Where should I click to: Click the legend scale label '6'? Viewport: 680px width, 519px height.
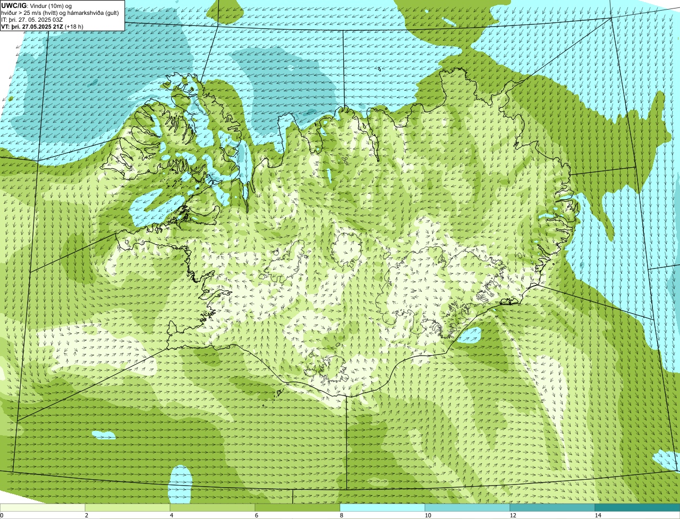256,515
